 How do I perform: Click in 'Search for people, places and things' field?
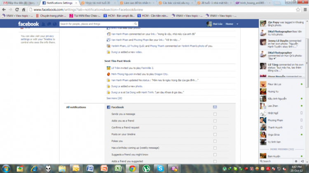pyautogui.click(x=96, y=24)
